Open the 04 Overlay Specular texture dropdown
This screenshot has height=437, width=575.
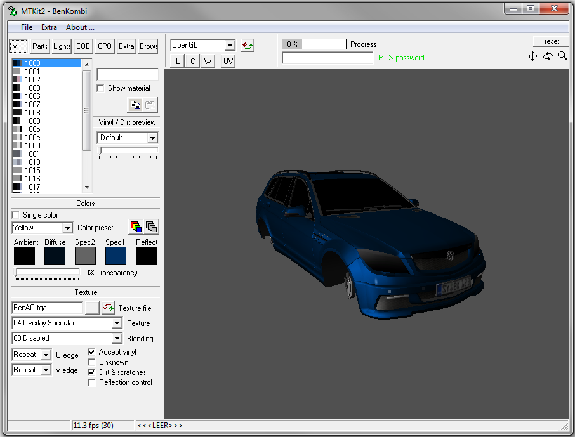(x=116, y=323)
